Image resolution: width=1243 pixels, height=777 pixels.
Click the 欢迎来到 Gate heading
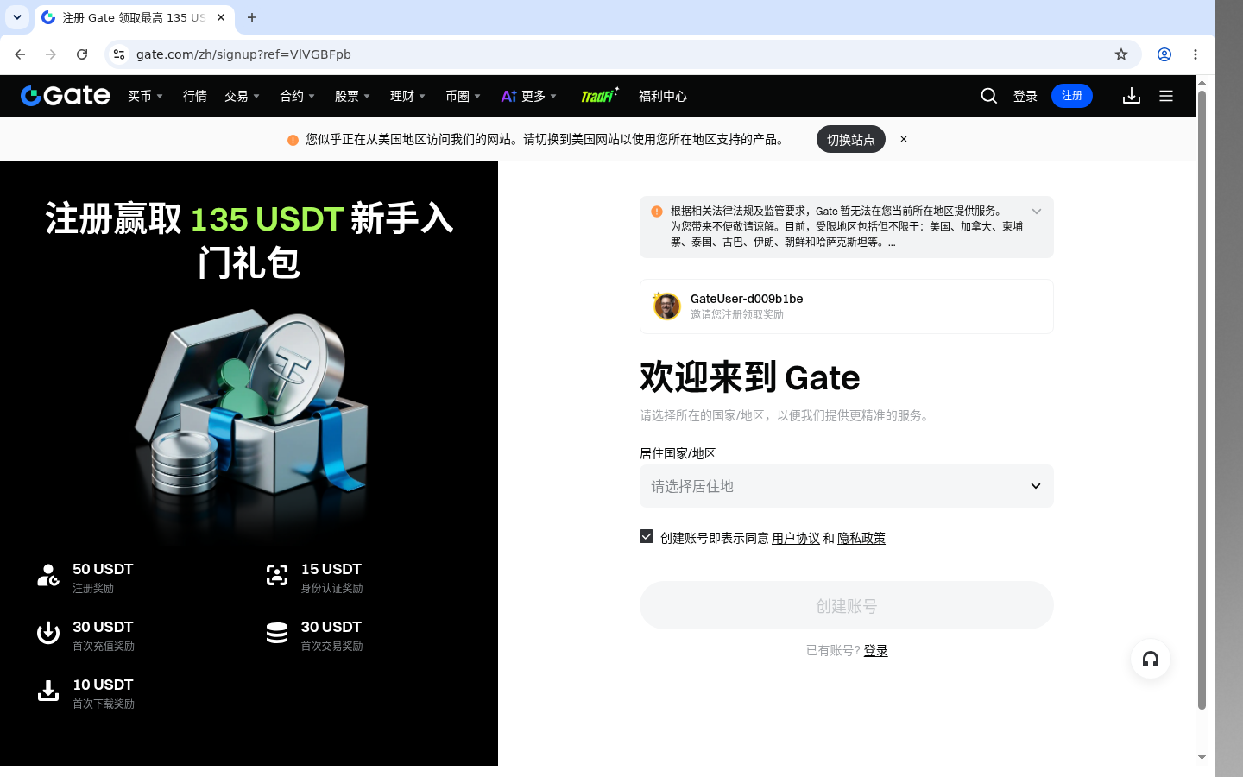tap(750, 377)
